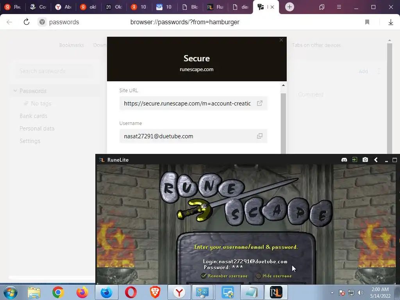Click the Search passwords field

54,71
